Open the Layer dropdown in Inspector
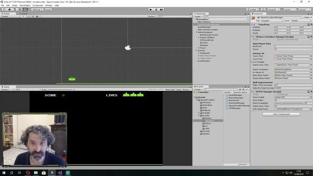 (301, 21)
